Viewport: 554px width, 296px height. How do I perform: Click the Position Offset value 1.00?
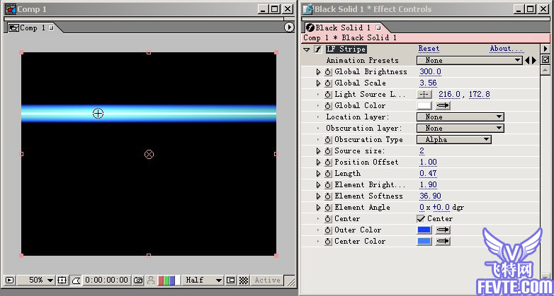pyautogui.click(x=428, y=162)
